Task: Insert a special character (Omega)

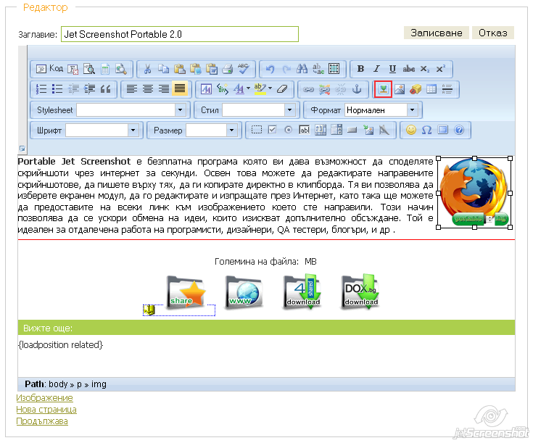Action: [x=426, y=130]
